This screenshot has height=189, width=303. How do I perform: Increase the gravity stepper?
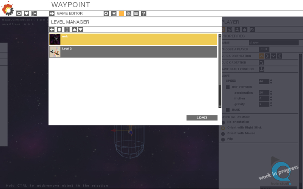pos(271,103)
